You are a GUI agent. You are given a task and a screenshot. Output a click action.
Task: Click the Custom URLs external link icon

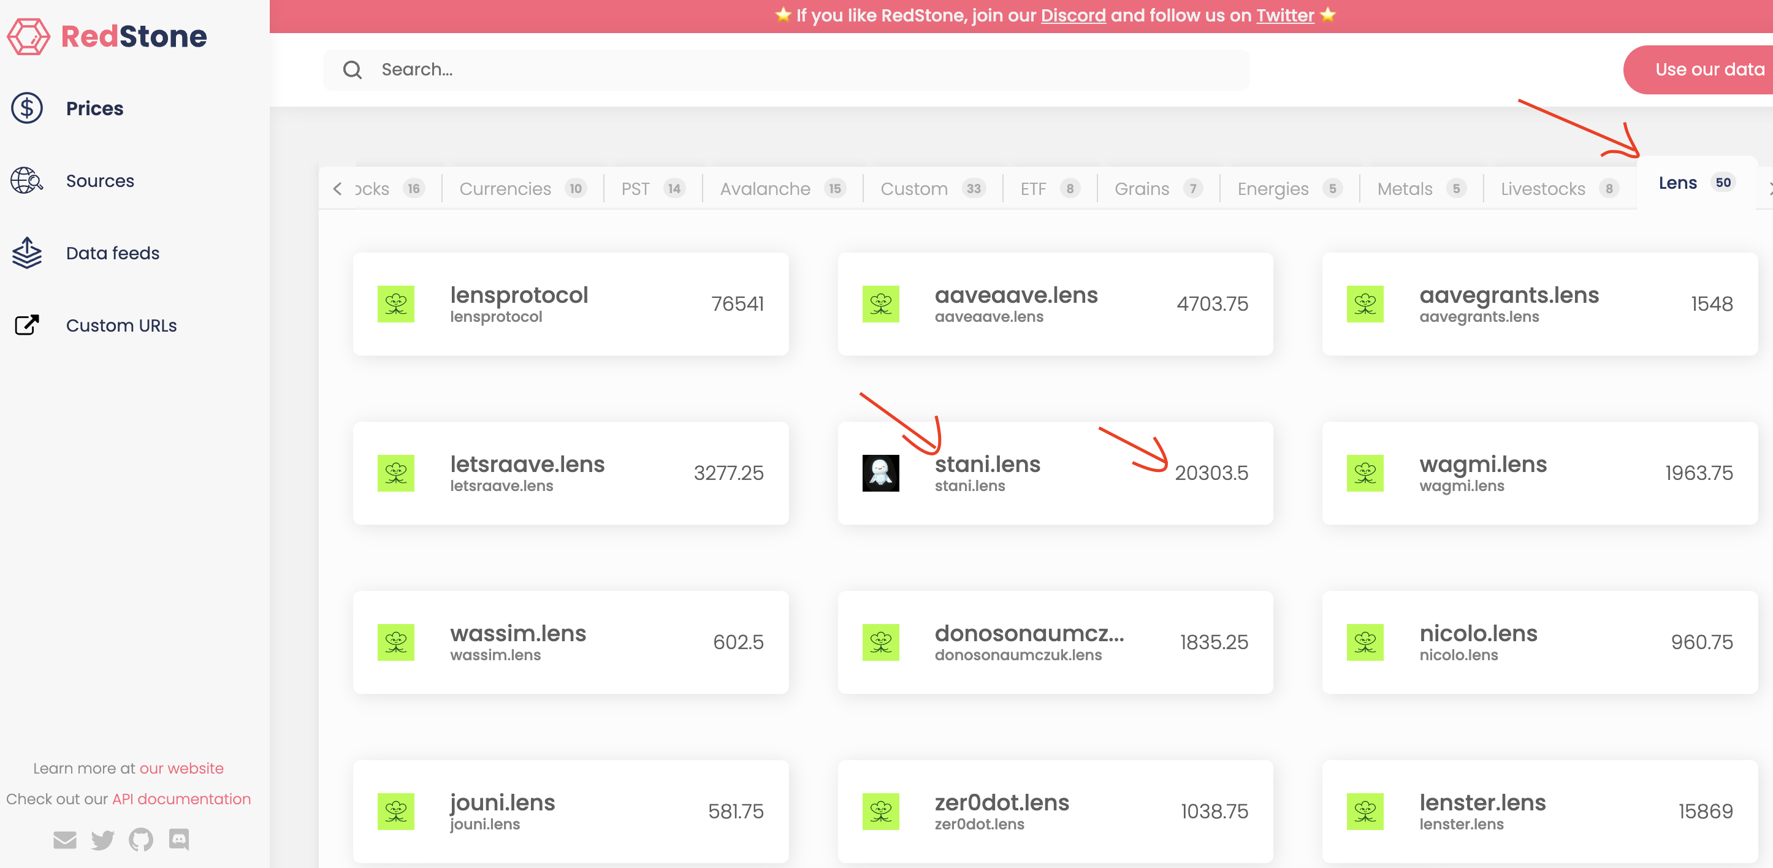tap(27, 325)
